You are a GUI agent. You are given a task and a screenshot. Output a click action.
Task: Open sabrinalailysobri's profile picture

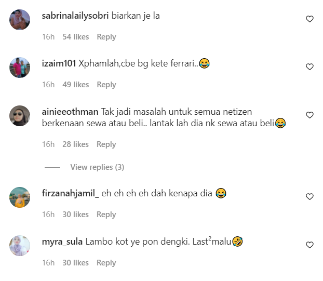click(20, 20)
